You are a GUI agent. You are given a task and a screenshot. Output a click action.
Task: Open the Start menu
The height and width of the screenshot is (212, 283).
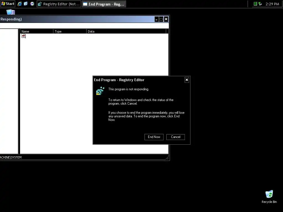click(8, 4)
